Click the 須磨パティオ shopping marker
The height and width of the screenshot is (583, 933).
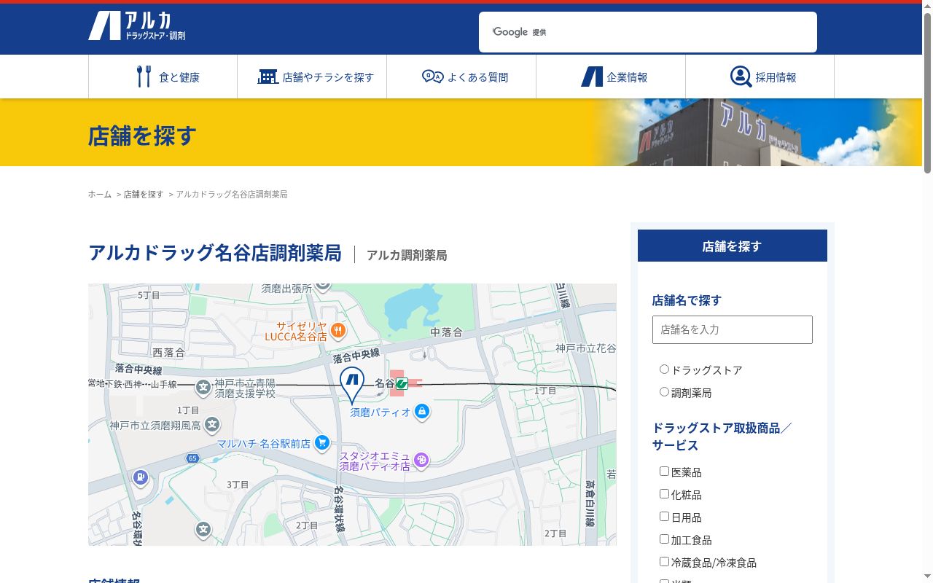click(x=421, y=412)
